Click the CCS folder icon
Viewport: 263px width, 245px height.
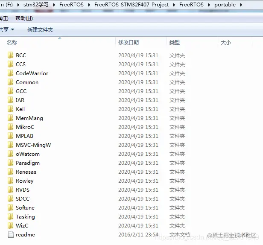click(10, 64)
